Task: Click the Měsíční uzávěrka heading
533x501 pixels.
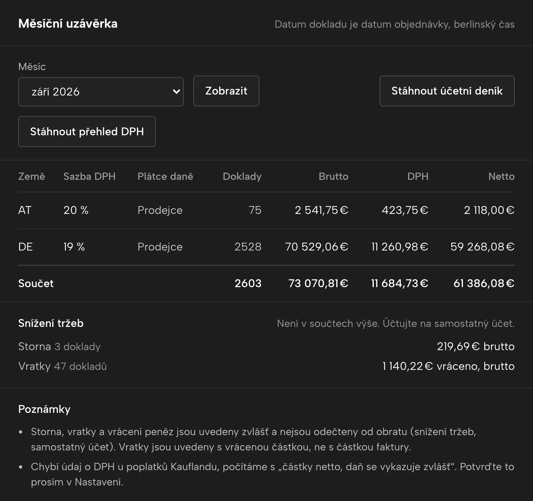Action: tap(68, 24)
